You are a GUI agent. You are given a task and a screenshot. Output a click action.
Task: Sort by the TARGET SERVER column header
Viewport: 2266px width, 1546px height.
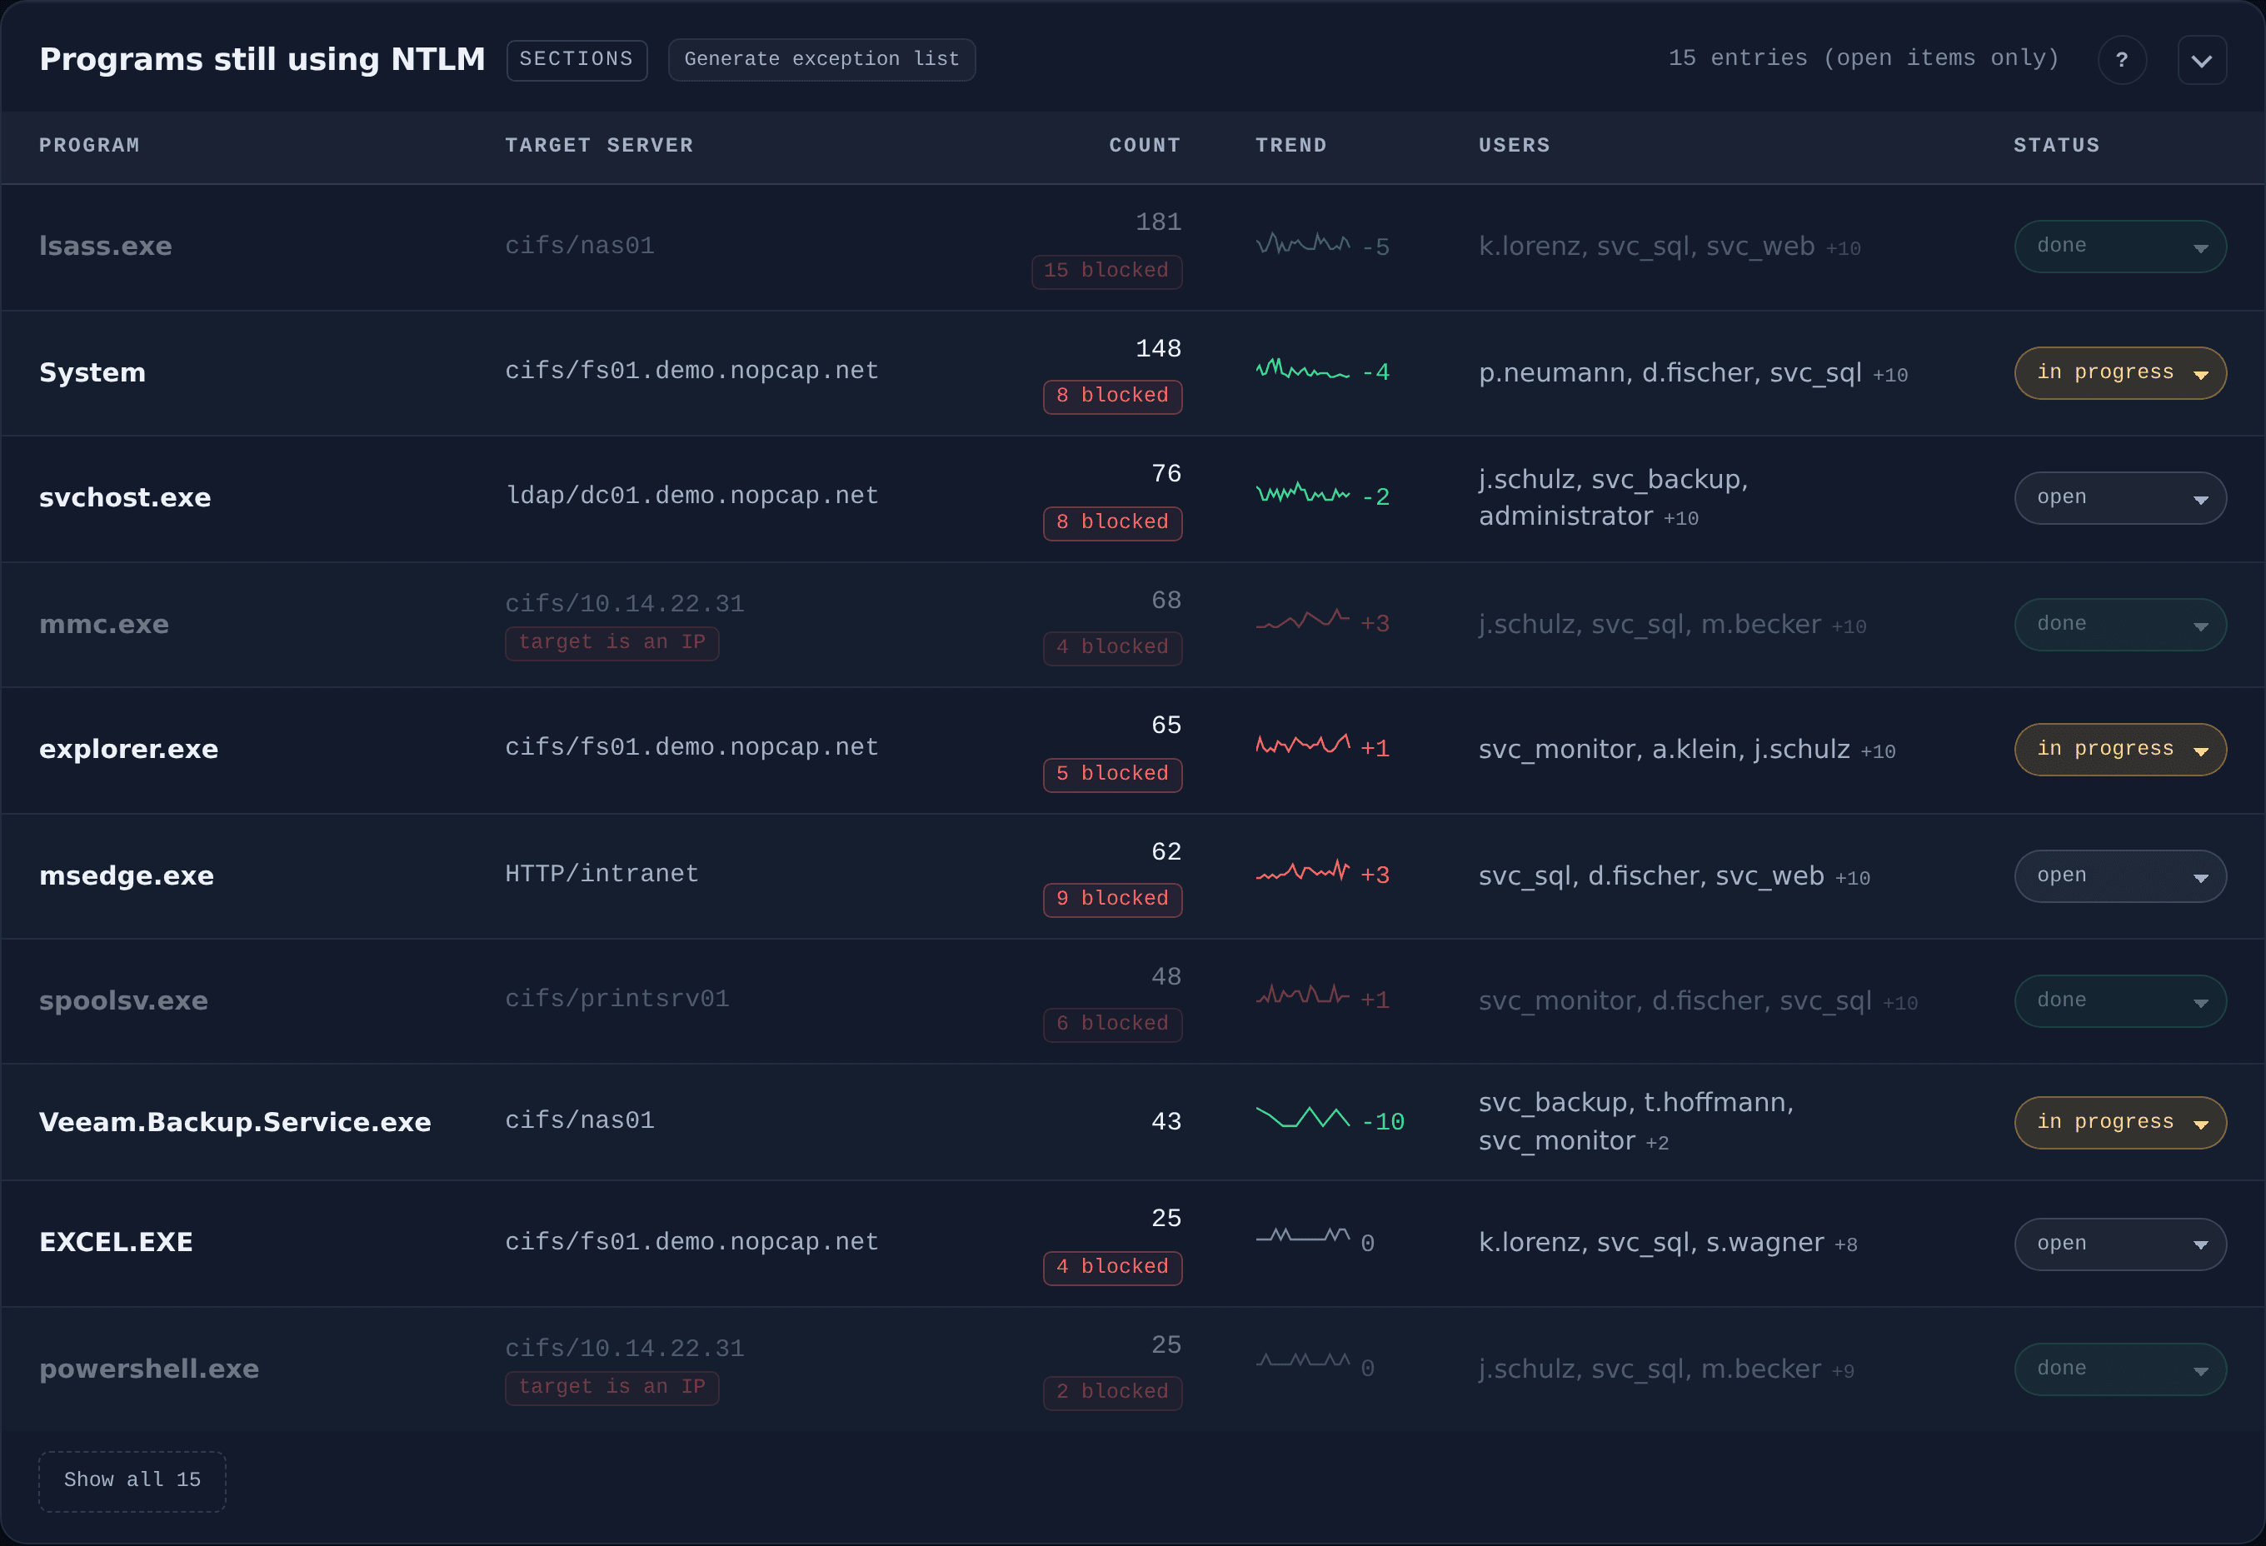coord(599,145)
